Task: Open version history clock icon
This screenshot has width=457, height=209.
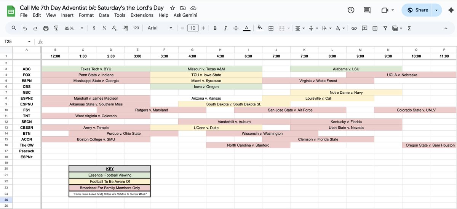Action: pos(351,10)
